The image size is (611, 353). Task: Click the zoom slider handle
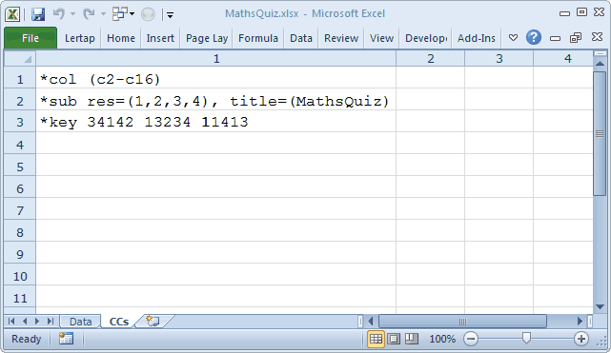point(526,338)
